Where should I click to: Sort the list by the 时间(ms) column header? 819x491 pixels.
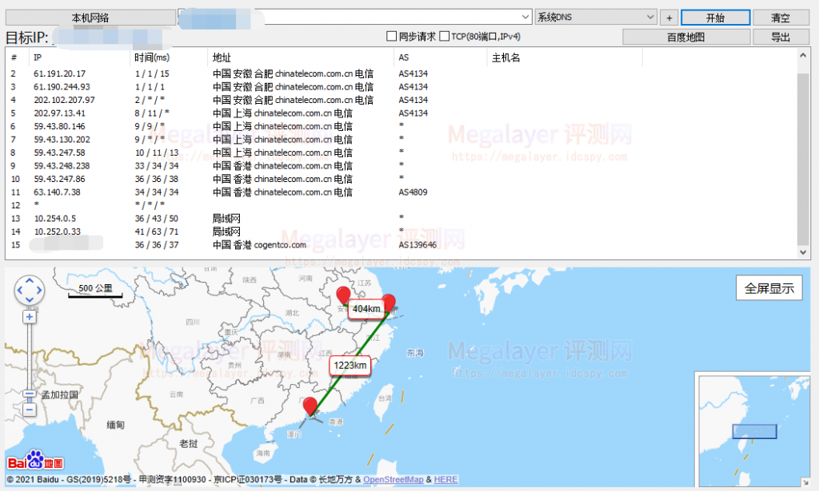click(152, 57)
